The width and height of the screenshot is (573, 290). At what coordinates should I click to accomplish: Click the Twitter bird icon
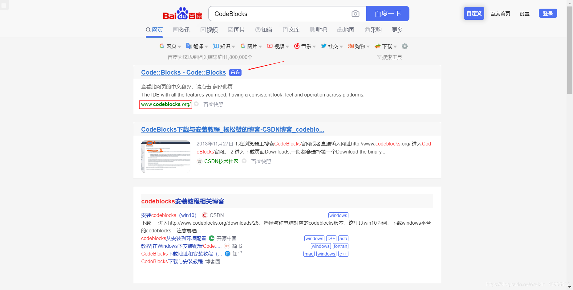pyautogui.click(x=324, y=46)
